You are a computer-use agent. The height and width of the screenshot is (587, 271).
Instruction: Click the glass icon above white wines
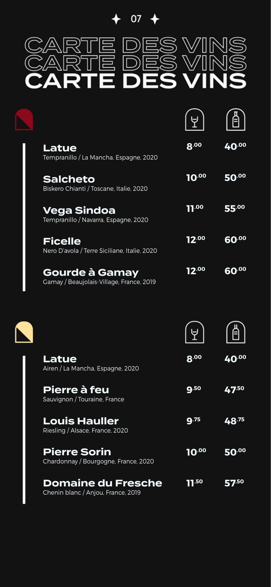(x=194, y=332)
